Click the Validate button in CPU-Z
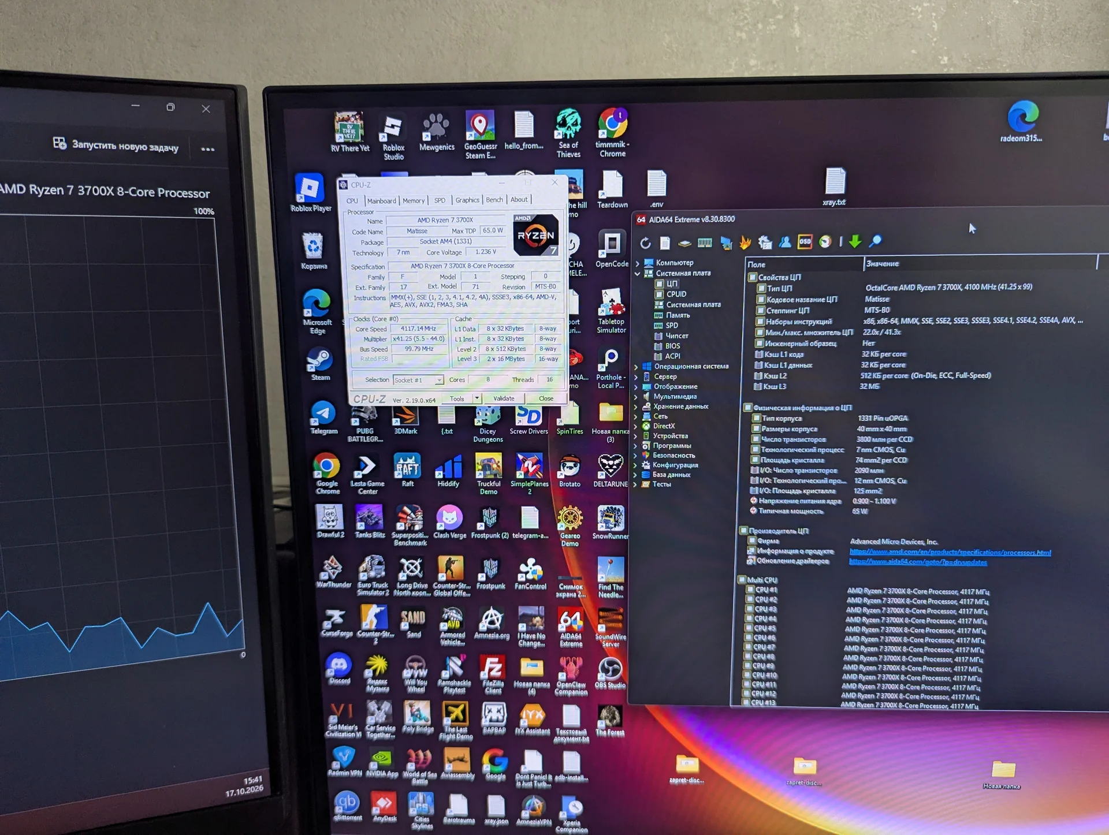 point(504,398)
